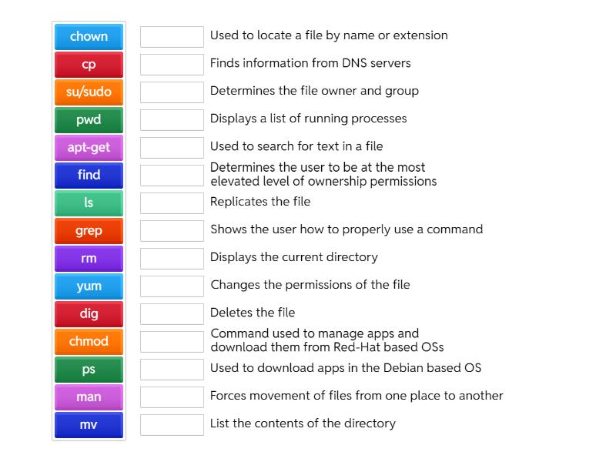This screenshot has width=616, height=462.
Task: Click the blue chown tile
Action: 89,36
